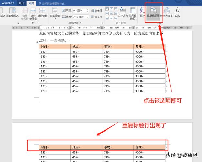The width and height of the screenshot is (202, 162).
Task: Switch to the Design (设计) tab
Action: 22,3
